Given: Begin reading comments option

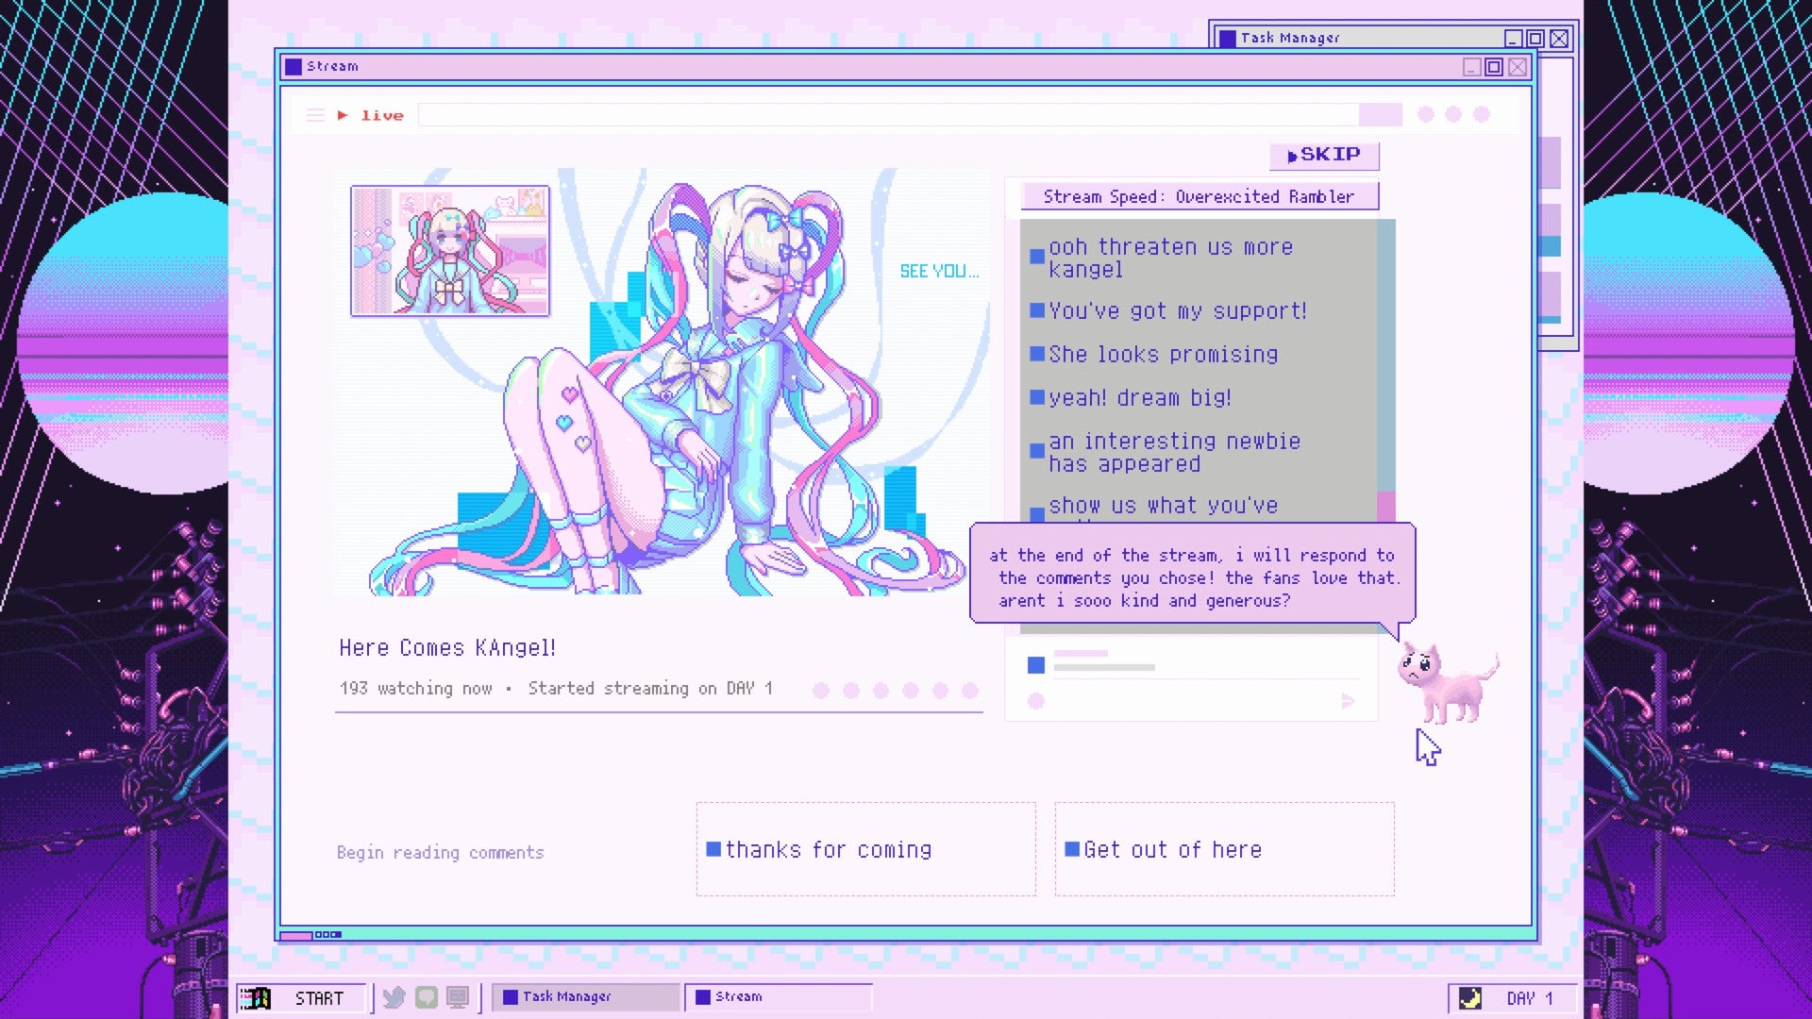Looking at the screenshot, I should [x=439, y=852].
